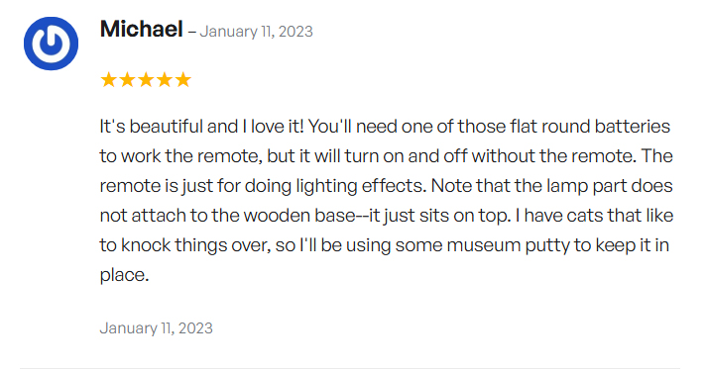Viewport: 707px width, 369px height.
Task: Click the phrase "I have cats that like"
Action: point(594,216)
